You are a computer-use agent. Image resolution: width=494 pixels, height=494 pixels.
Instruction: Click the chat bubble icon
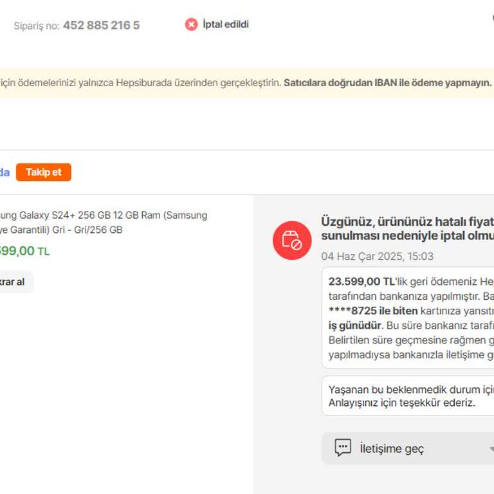click(343, 448)
